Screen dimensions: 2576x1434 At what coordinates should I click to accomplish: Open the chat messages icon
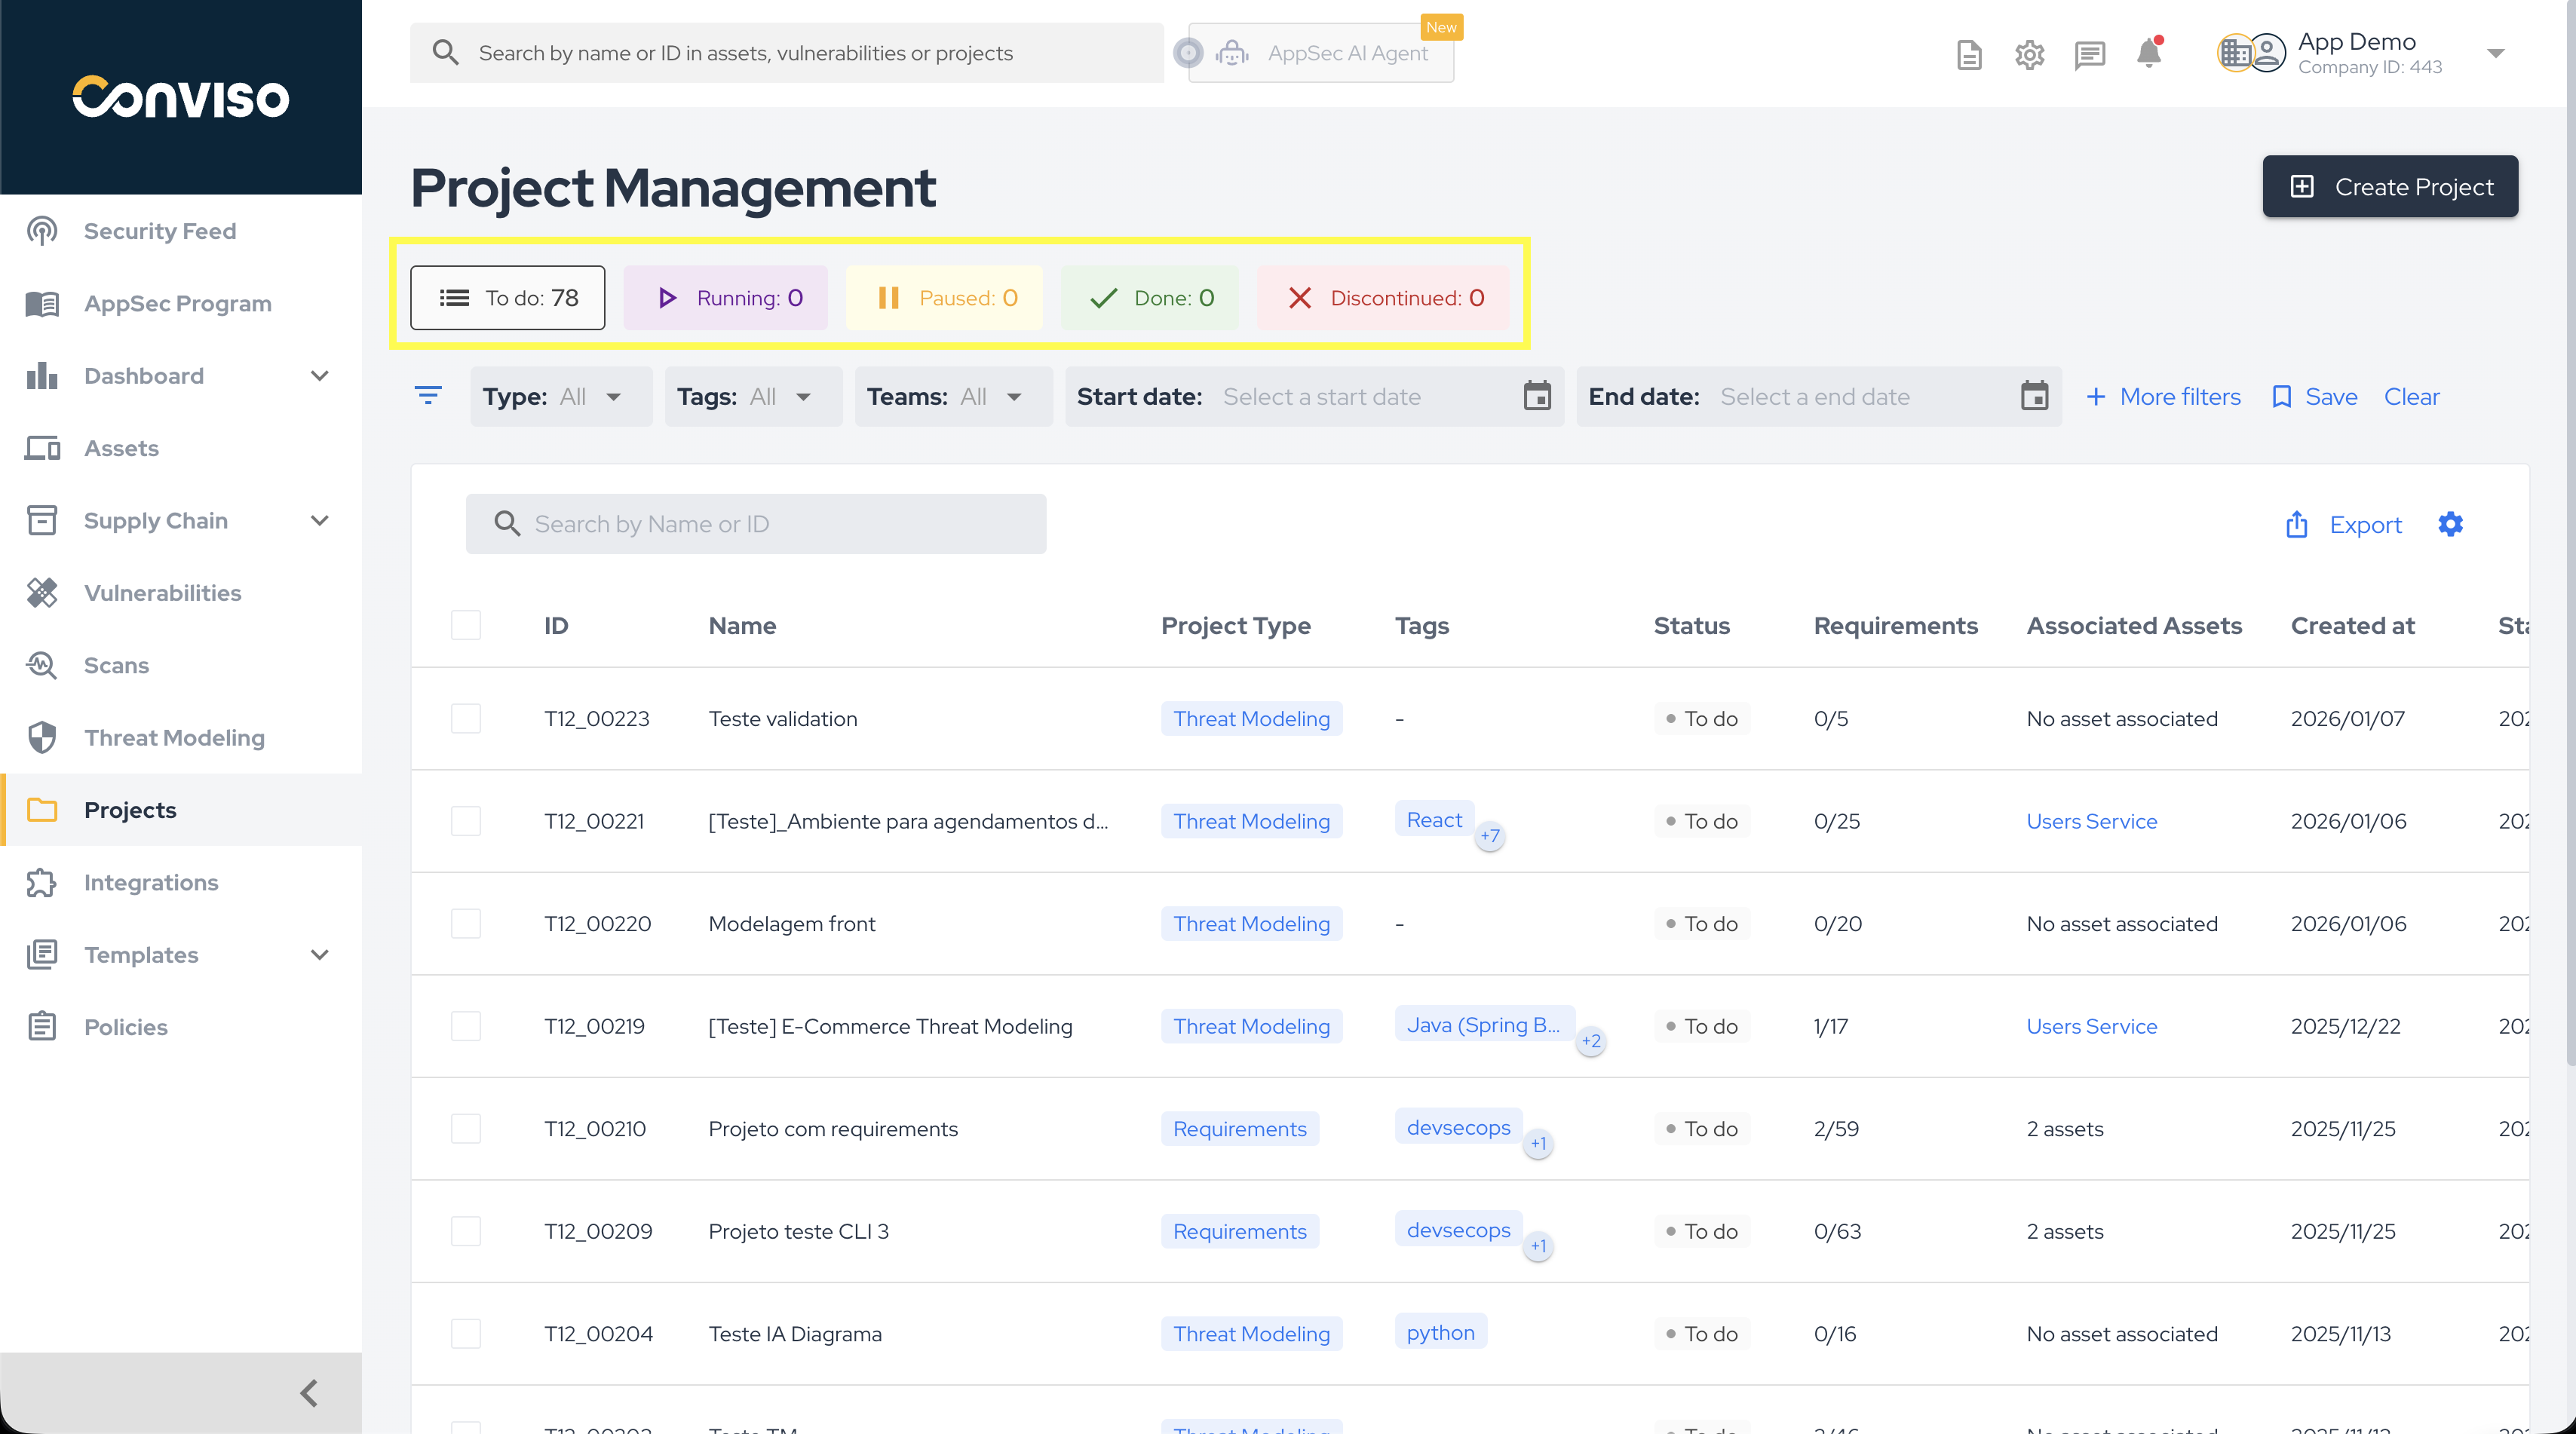(x=2089, y=54)
